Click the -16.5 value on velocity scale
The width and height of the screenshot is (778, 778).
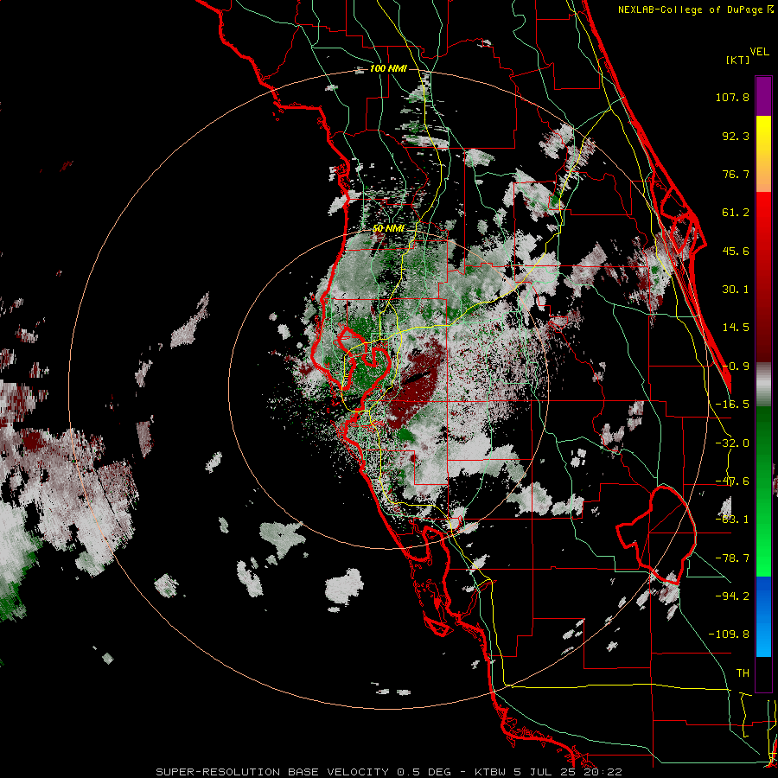coord(732,405)
